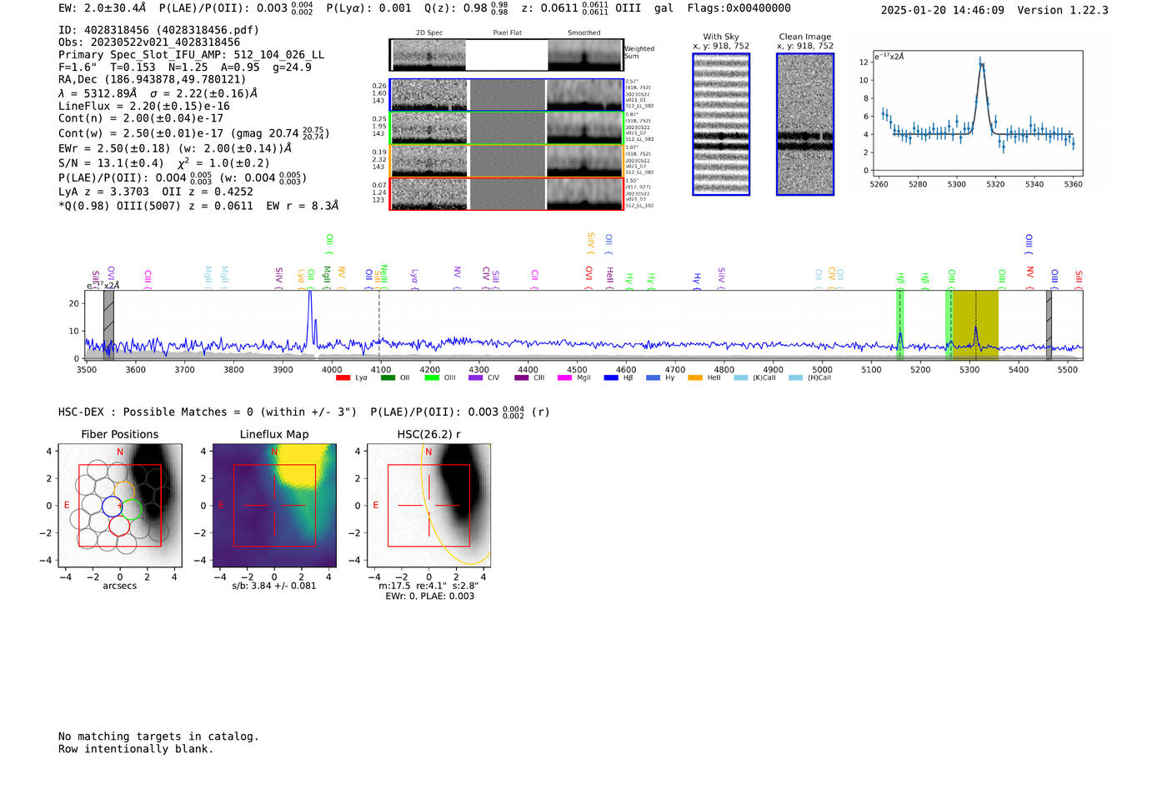Click the orange HeII legend swatch
This screenshot has height=794, width=1167.
pos(695,378)
